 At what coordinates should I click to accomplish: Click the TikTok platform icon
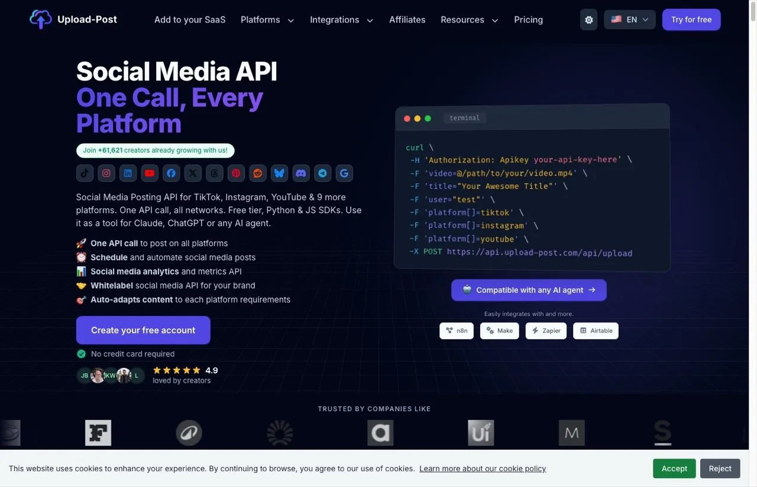tap(85, 173)
